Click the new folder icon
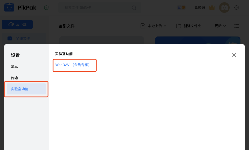The width and height of the screenshot is (249, 150). click(179, 26)
